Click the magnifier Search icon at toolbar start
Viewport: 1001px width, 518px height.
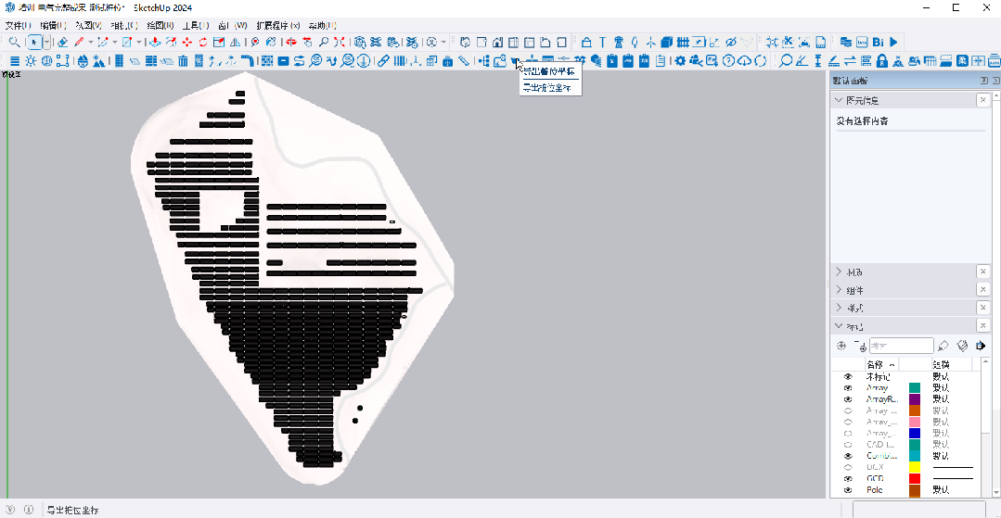coord(14,43)
